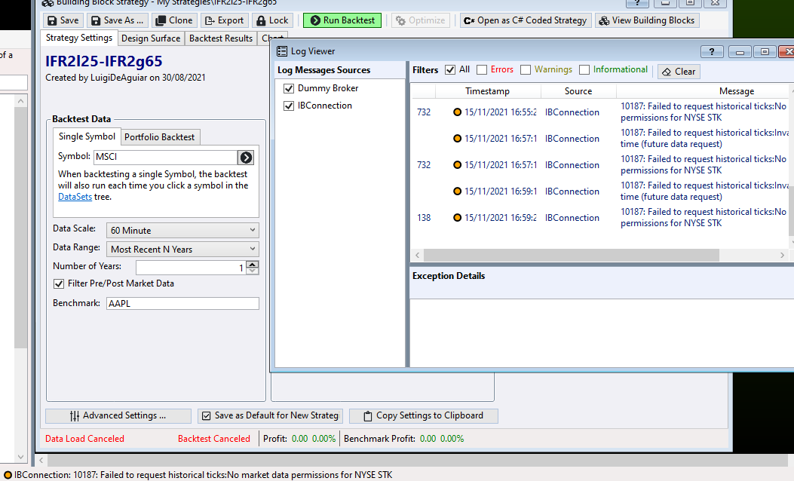
Task: Select log entry at 15/11/2021 16:55
Action: 602,112
